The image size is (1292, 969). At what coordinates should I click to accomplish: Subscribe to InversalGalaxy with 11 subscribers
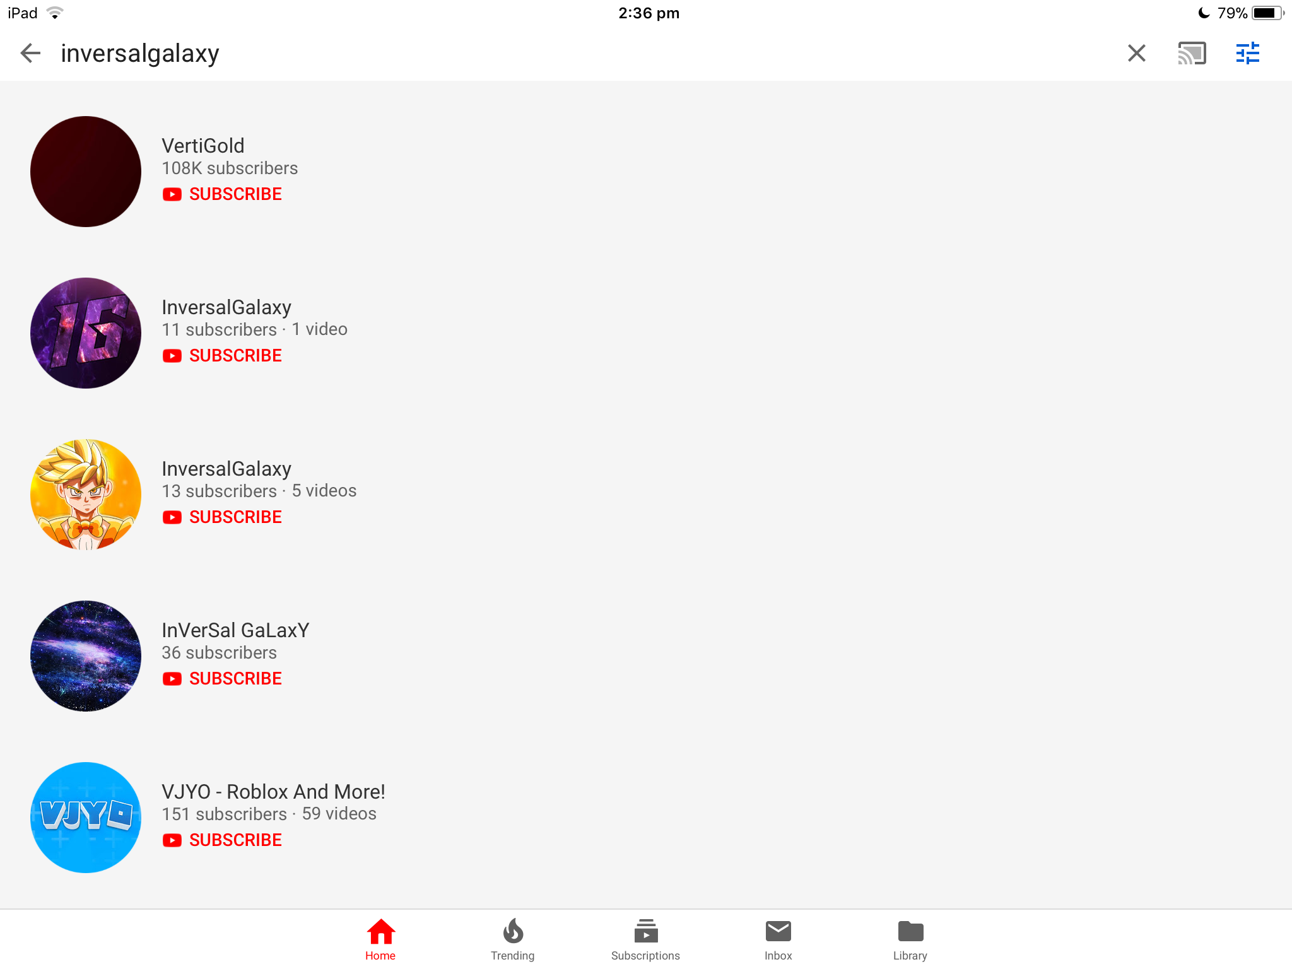tap(222, 356)
